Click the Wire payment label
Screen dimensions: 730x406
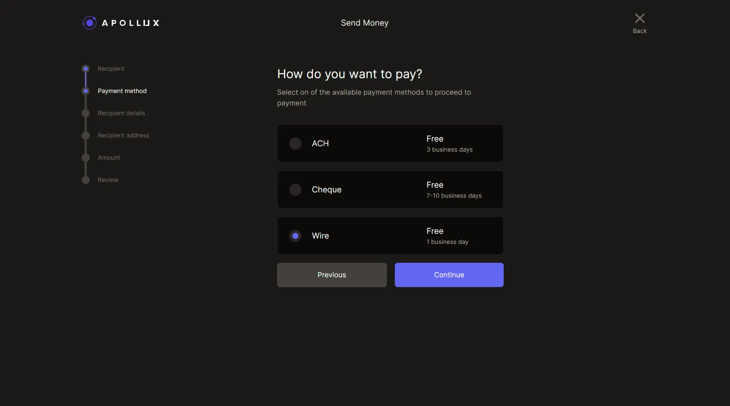320,236
